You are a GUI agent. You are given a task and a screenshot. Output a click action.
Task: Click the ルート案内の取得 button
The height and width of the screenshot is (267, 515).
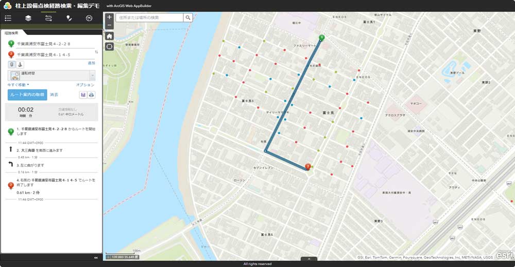click(x=27, y=94)
